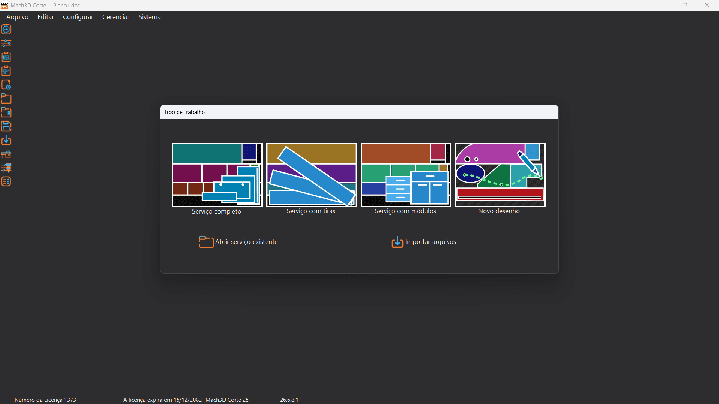The width and height of the screenshot is (719, 404).
Task: Click the new document plus icon
Action: (x=6, y=85)
